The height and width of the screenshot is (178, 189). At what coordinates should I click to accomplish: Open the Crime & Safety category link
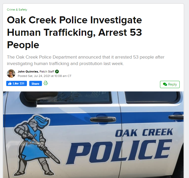pos(17,10)
